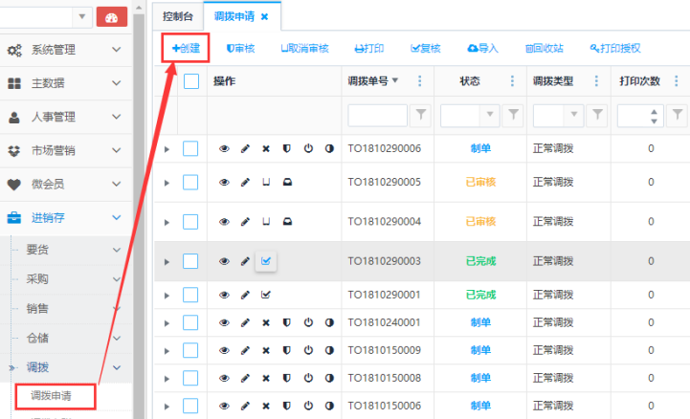Select the checkbox for row TO1810290006
The width and height of the screenshot is (690, 419).
190,148
